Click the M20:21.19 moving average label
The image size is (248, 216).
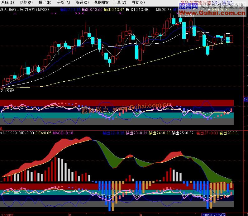[201, 10]
